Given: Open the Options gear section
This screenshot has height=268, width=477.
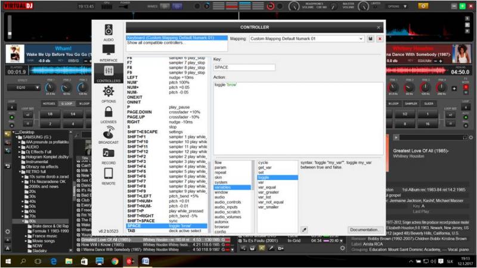Looking at the screenshot, I should 109,94.
